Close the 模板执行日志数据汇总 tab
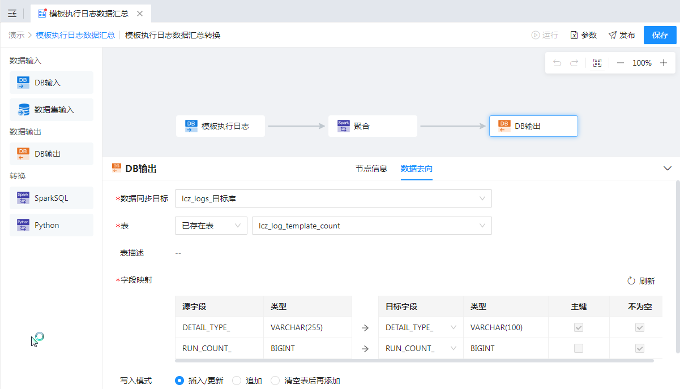The image size is (680, 389). point(140,14)
